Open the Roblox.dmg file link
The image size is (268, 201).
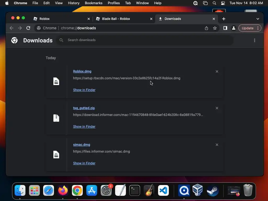[82, 71]
